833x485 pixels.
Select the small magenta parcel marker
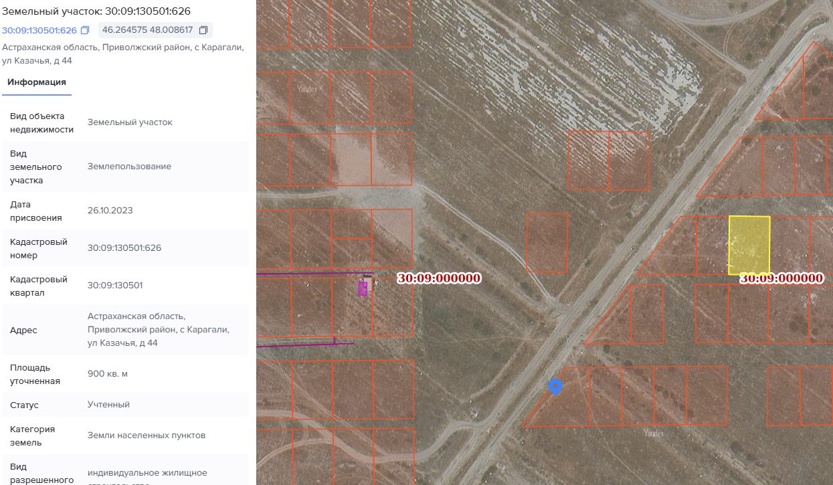coord(363,288)
